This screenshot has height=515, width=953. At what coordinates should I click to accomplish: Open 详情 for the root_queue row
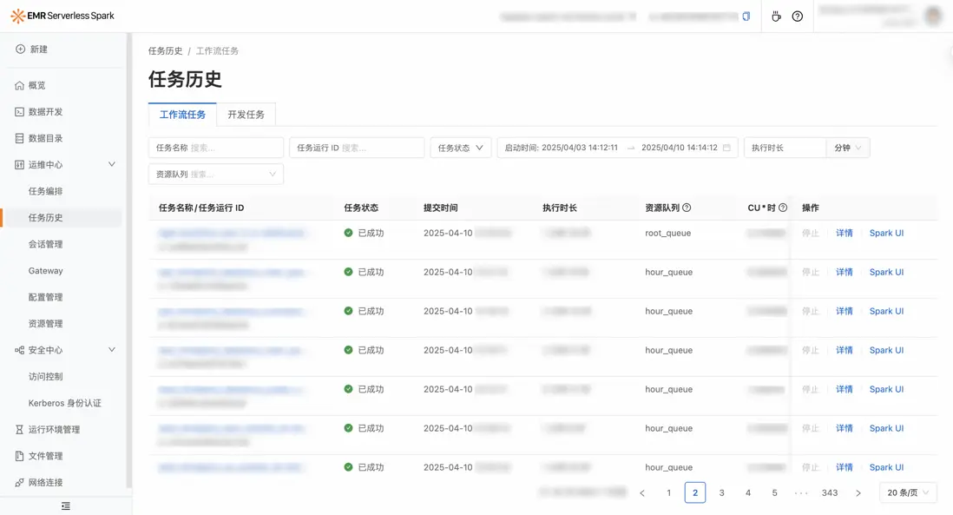[845, 233]
